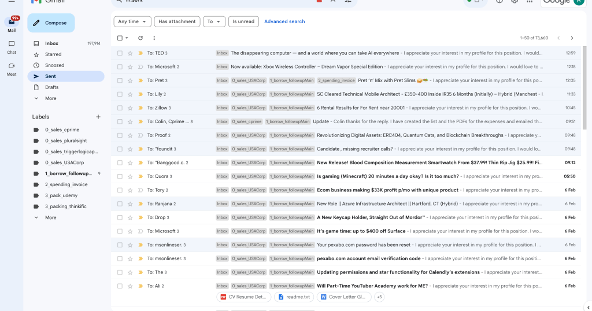592x311 pixels.
Task: Open the Any time filter dropdown
Action: coord(132,21)
